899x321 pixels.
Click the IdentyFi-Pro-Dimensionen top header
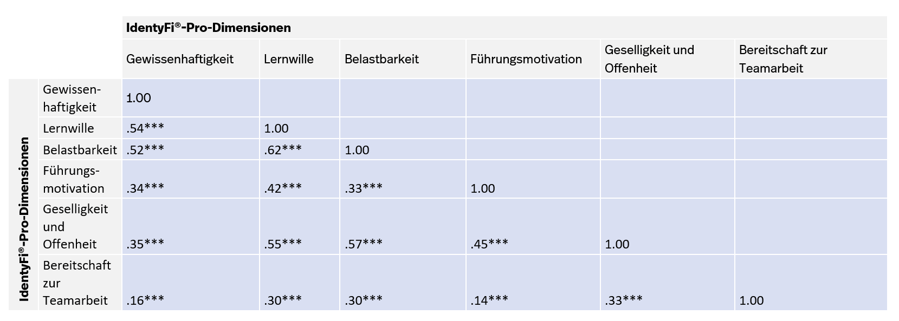209,28
